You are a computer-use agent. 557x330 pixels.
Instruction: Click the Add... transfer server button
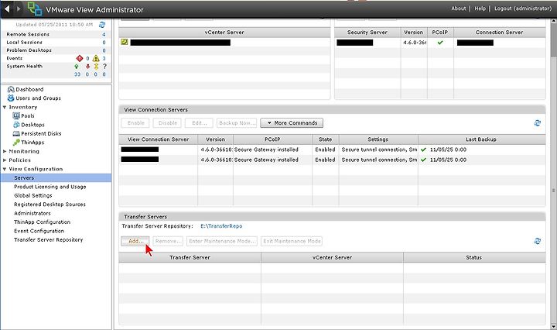135,241
